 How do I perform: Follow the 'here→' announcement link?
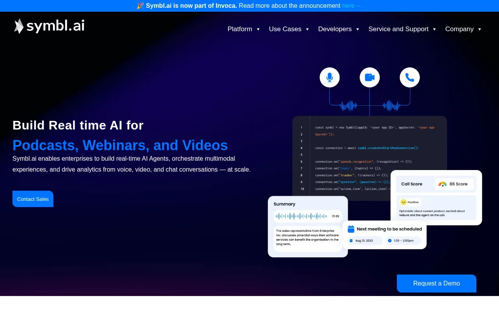click(352, 6)
